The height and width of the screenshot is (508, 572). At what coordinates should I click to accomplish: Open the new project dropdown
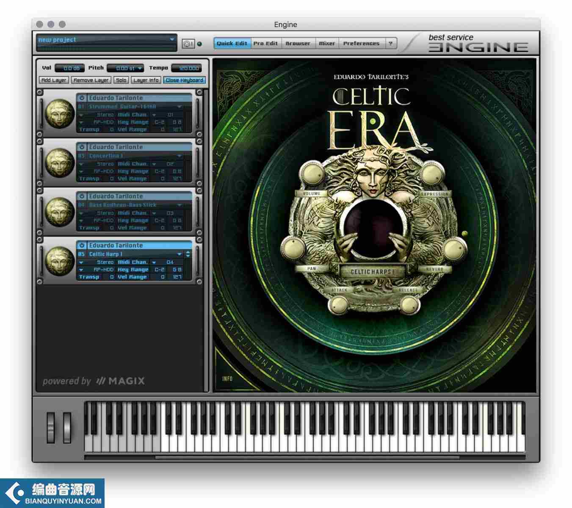pyautogui.click(x=172, y=39)
